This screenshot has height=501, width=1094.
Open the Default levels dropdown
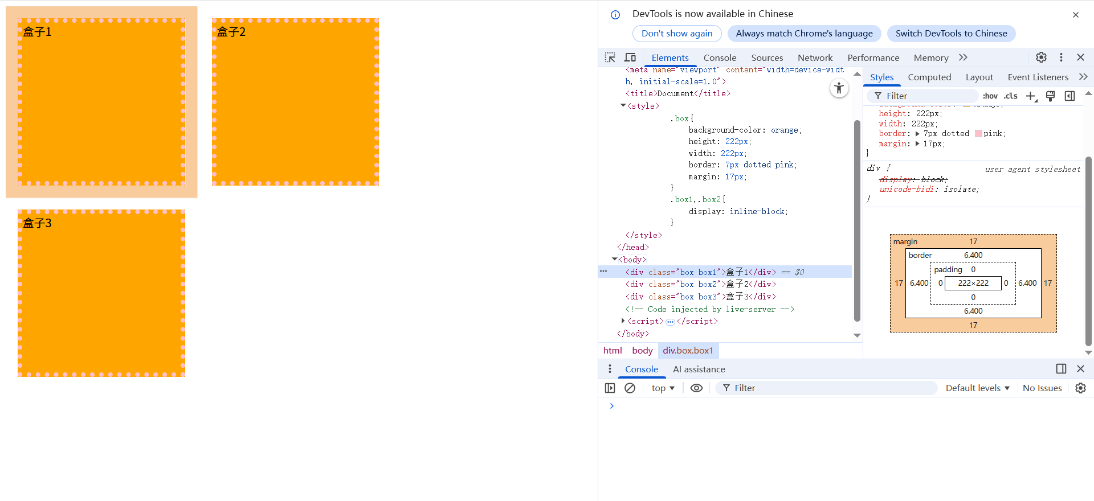(977, 388)
